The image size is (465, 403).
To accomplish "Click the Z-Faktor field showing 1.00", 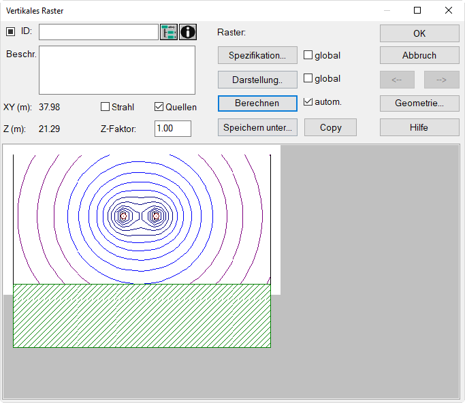I will click(x=173, y=129).
